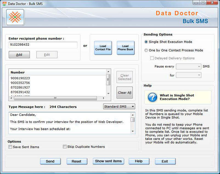The width and height of the screenshot is (220, 174).
Task: Click Clear Selected button
Action: point(125,77)
